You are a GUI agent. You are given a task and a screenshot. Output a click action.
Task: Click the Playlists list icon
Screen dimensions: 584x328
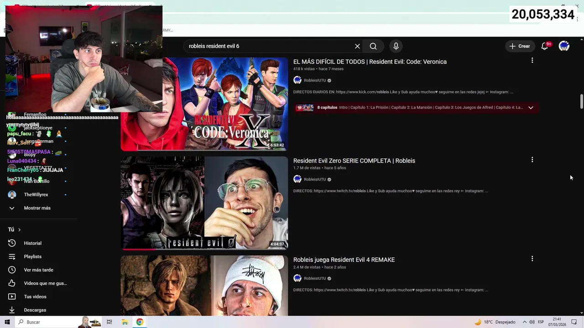tap(12, 256)
